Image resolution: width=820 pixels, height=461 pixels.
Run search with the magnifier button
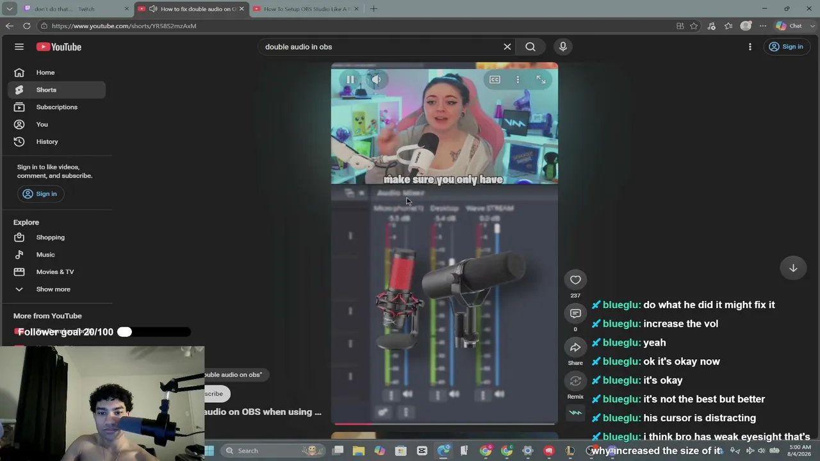[x=530, y=47]
